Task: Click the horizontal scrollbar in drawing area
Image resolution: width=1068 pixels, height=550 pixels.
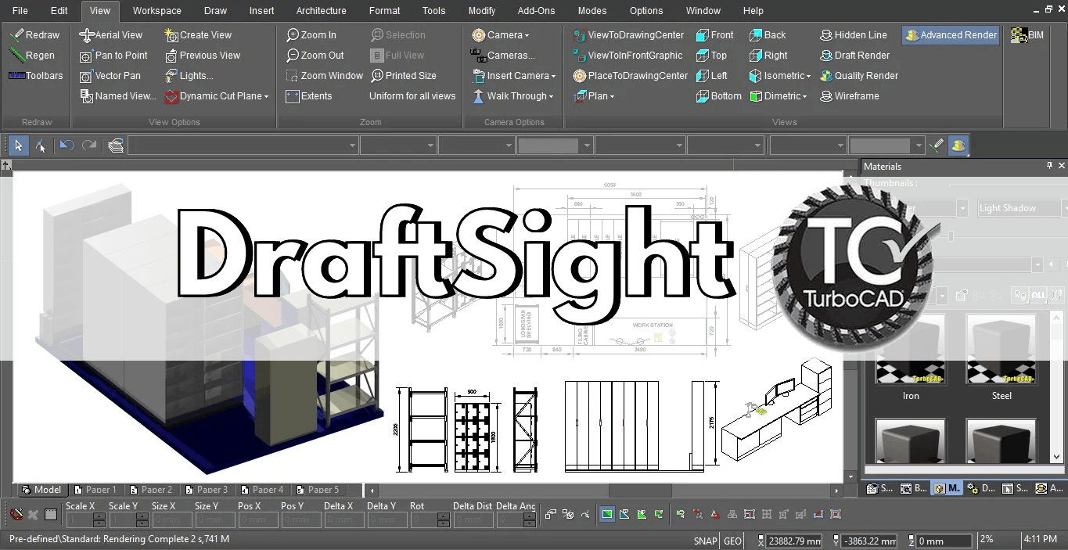Action: point(640,491)
